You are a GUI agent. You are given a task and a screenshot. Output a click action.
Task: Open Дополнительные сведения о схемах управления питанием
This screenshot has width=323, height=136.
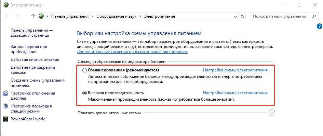132,52
